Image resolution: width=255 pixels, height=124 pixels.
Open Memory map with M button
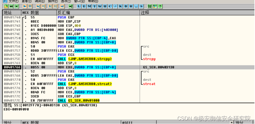click(x=89, y=6)
